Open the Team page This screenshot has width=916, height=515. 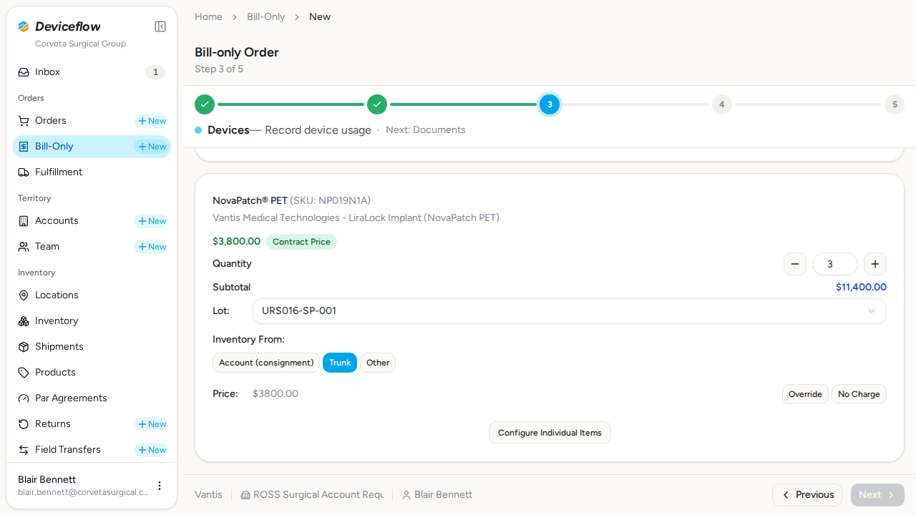coord(47,247)
